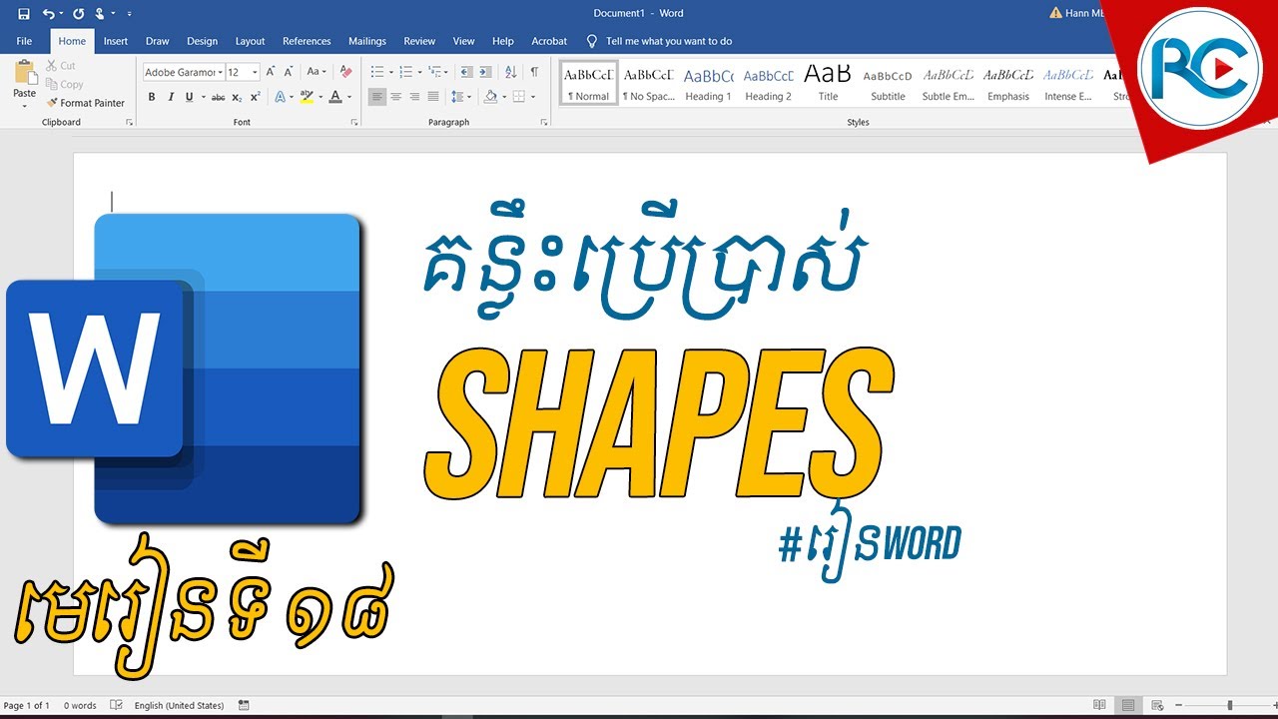Click the Sort icon
1278x719 pixels.
(510, 72)
